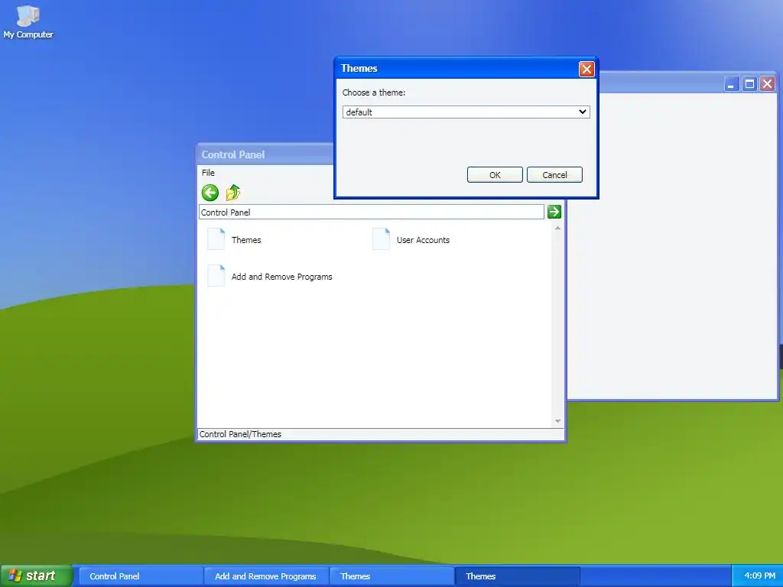The width and height of the screenshot is (783, 587).
Task: Open the File menu in Control Panel
Action: point(208,173)
